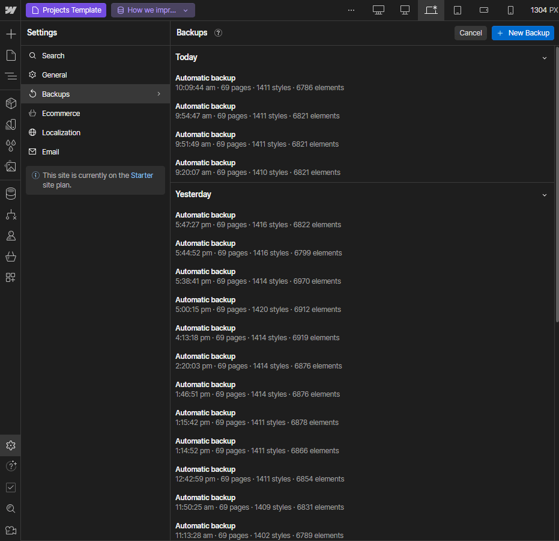Create a New Backup
This screenshot has width=559, height=541.
point(522,32)
